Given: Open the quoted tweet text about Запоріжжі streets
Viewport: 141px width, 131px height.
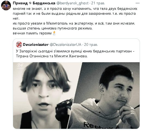Looking at the screenshot, I should point(75,54).
